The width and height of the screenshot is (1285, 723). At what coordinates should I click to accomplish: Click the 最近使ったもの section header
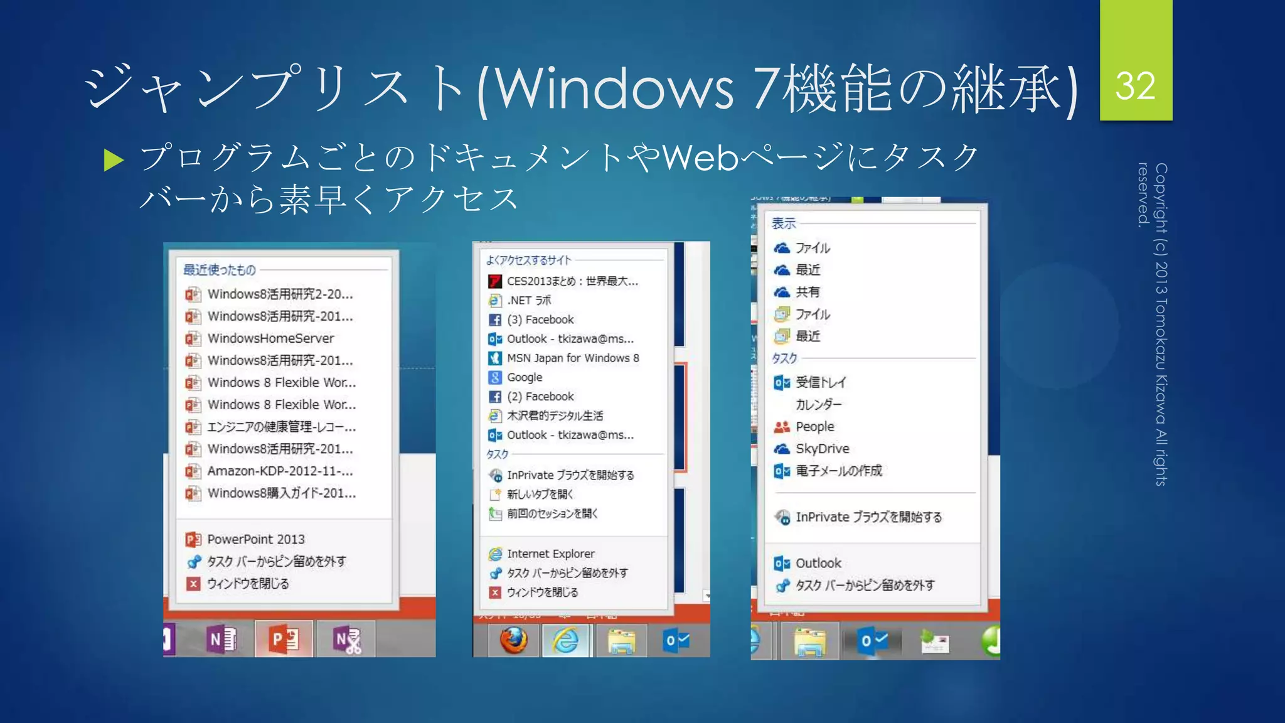[220, 270]
